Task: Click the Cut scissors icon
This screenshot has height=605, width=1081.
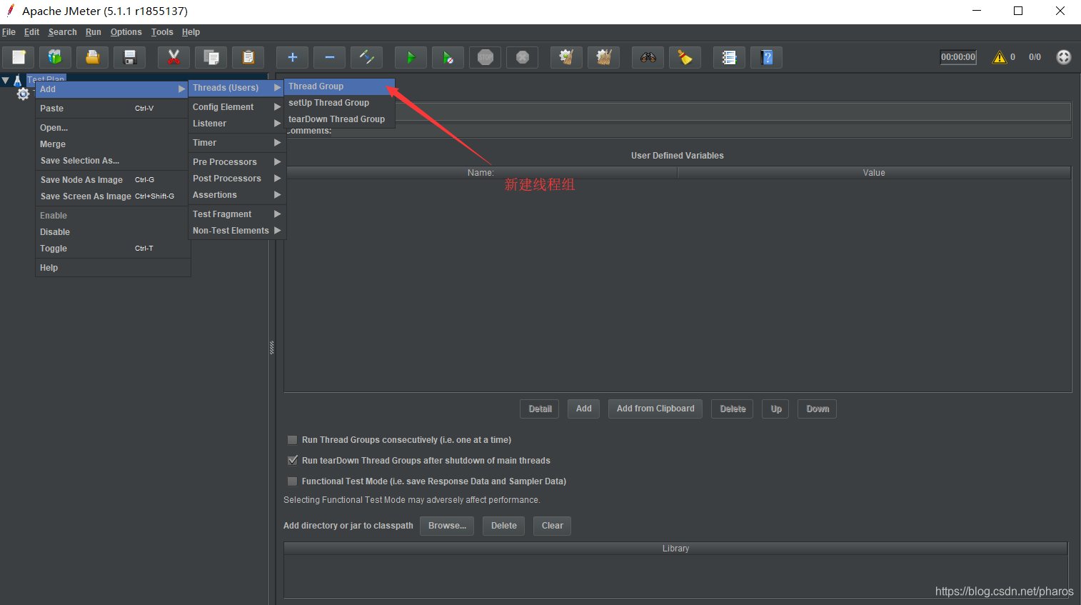Action: coord(174,57)
